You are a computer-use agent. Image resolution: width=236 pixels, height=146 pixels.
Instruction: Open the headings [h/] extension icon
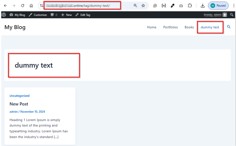164,6
